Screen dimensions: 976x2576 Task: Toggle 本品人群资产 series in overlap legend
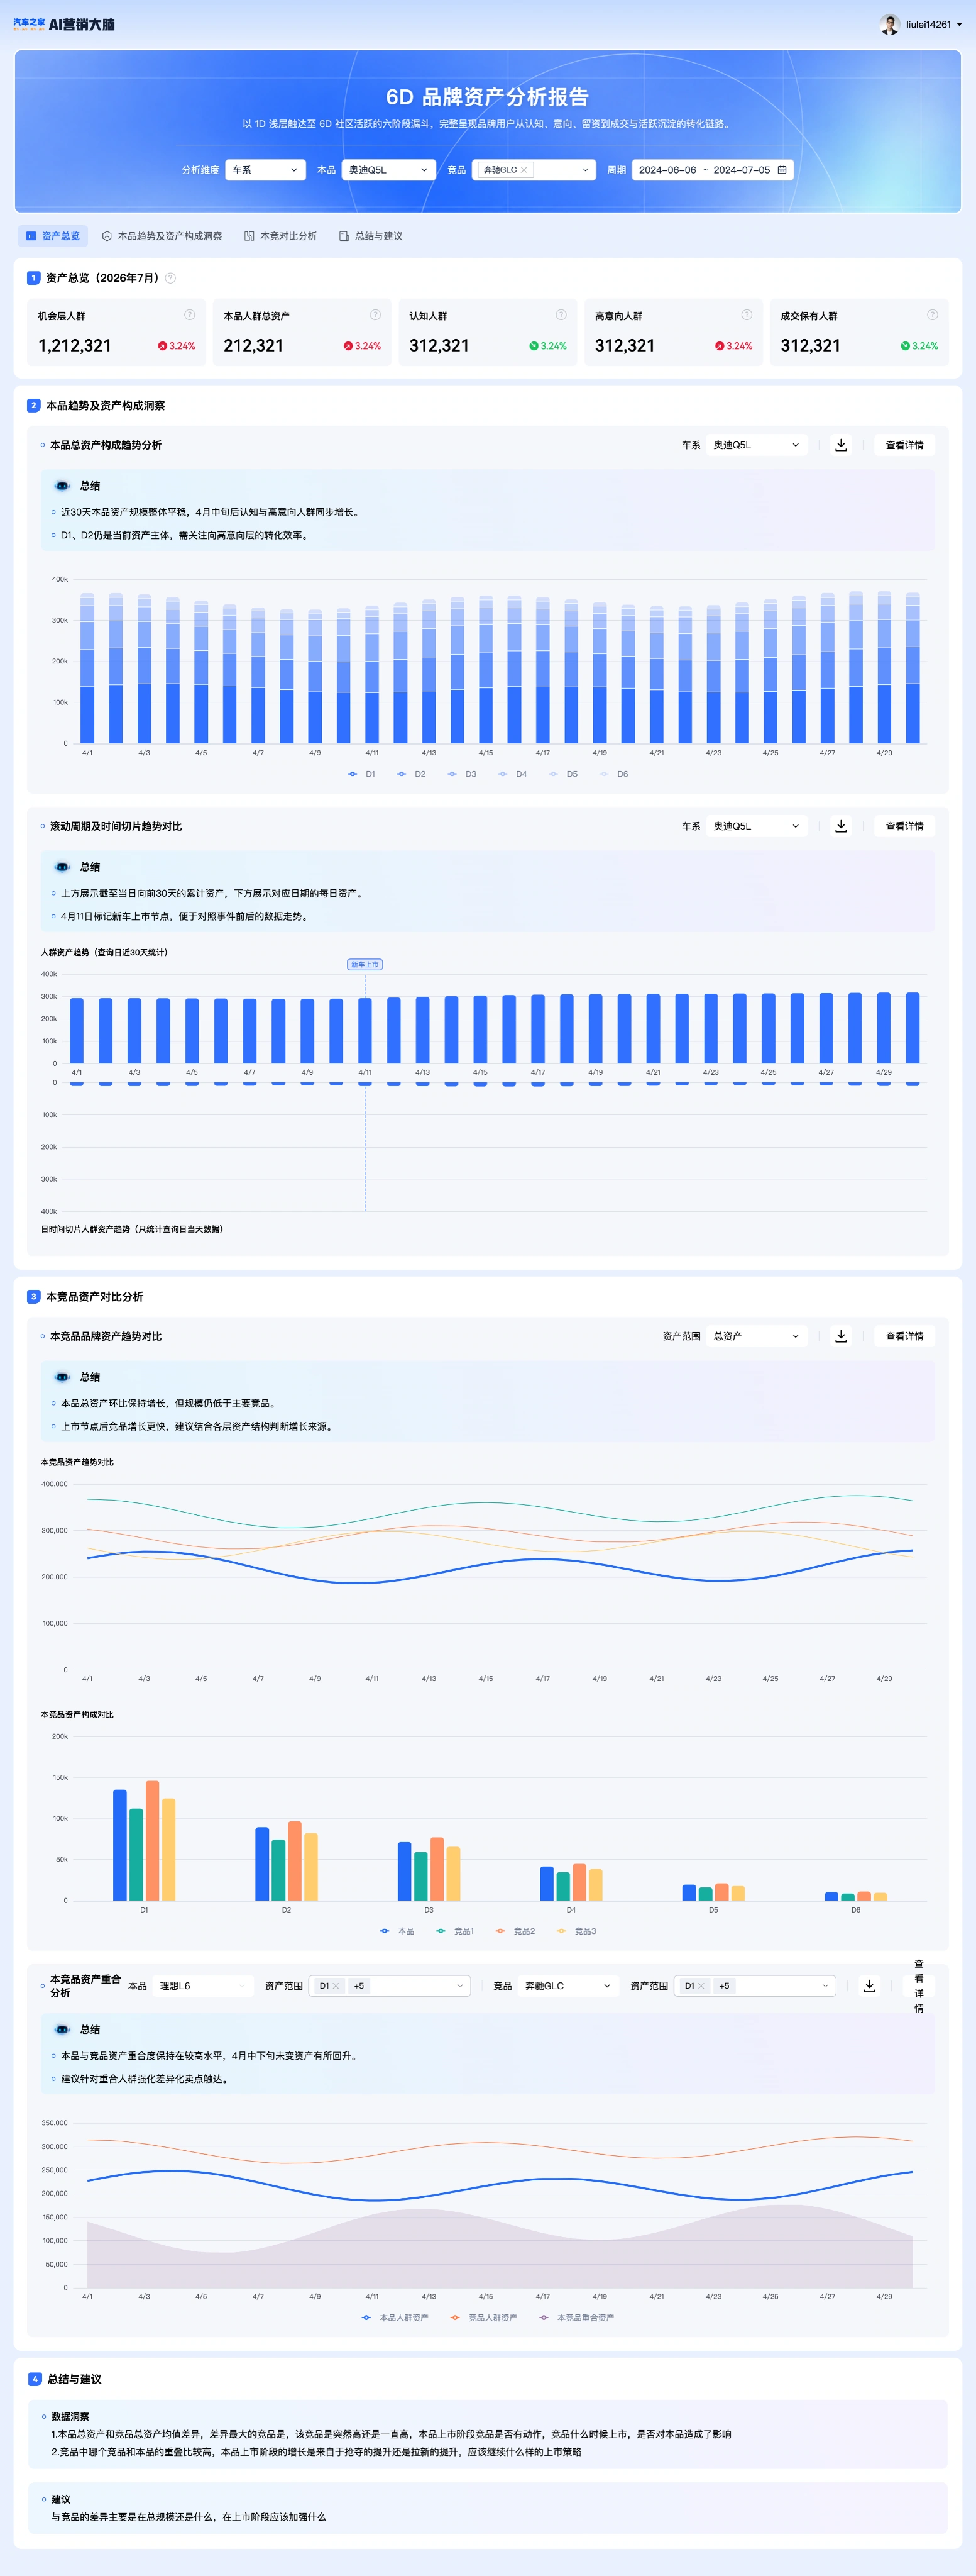(395, 2317)
